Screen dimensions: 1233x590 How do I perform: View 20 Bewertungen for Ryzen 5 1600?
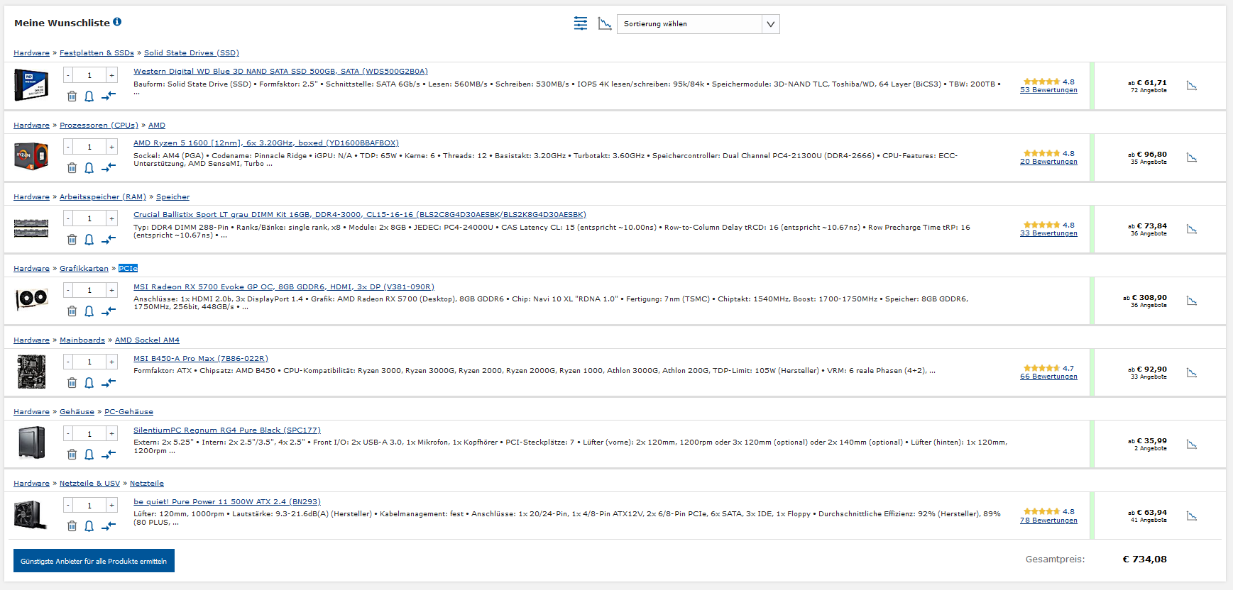pyautogui.click(x=1048, y=162)
